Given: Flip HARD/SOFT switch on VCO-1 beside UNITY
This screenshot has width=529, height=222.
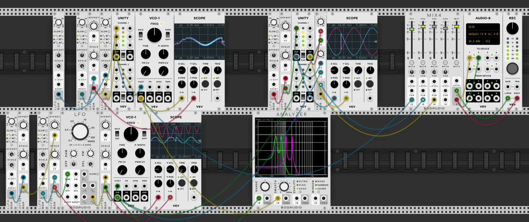Looking at the screenshot, I should click(x=168, y=35).
